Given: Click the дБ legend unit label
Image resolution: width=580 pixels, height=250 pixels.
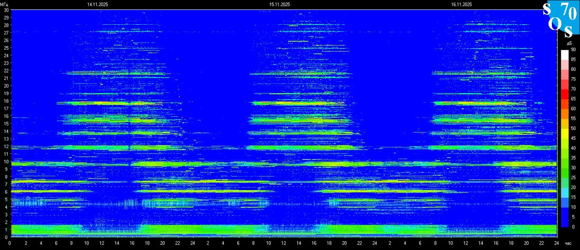Looking at the screenshot, I should point(569,43).
